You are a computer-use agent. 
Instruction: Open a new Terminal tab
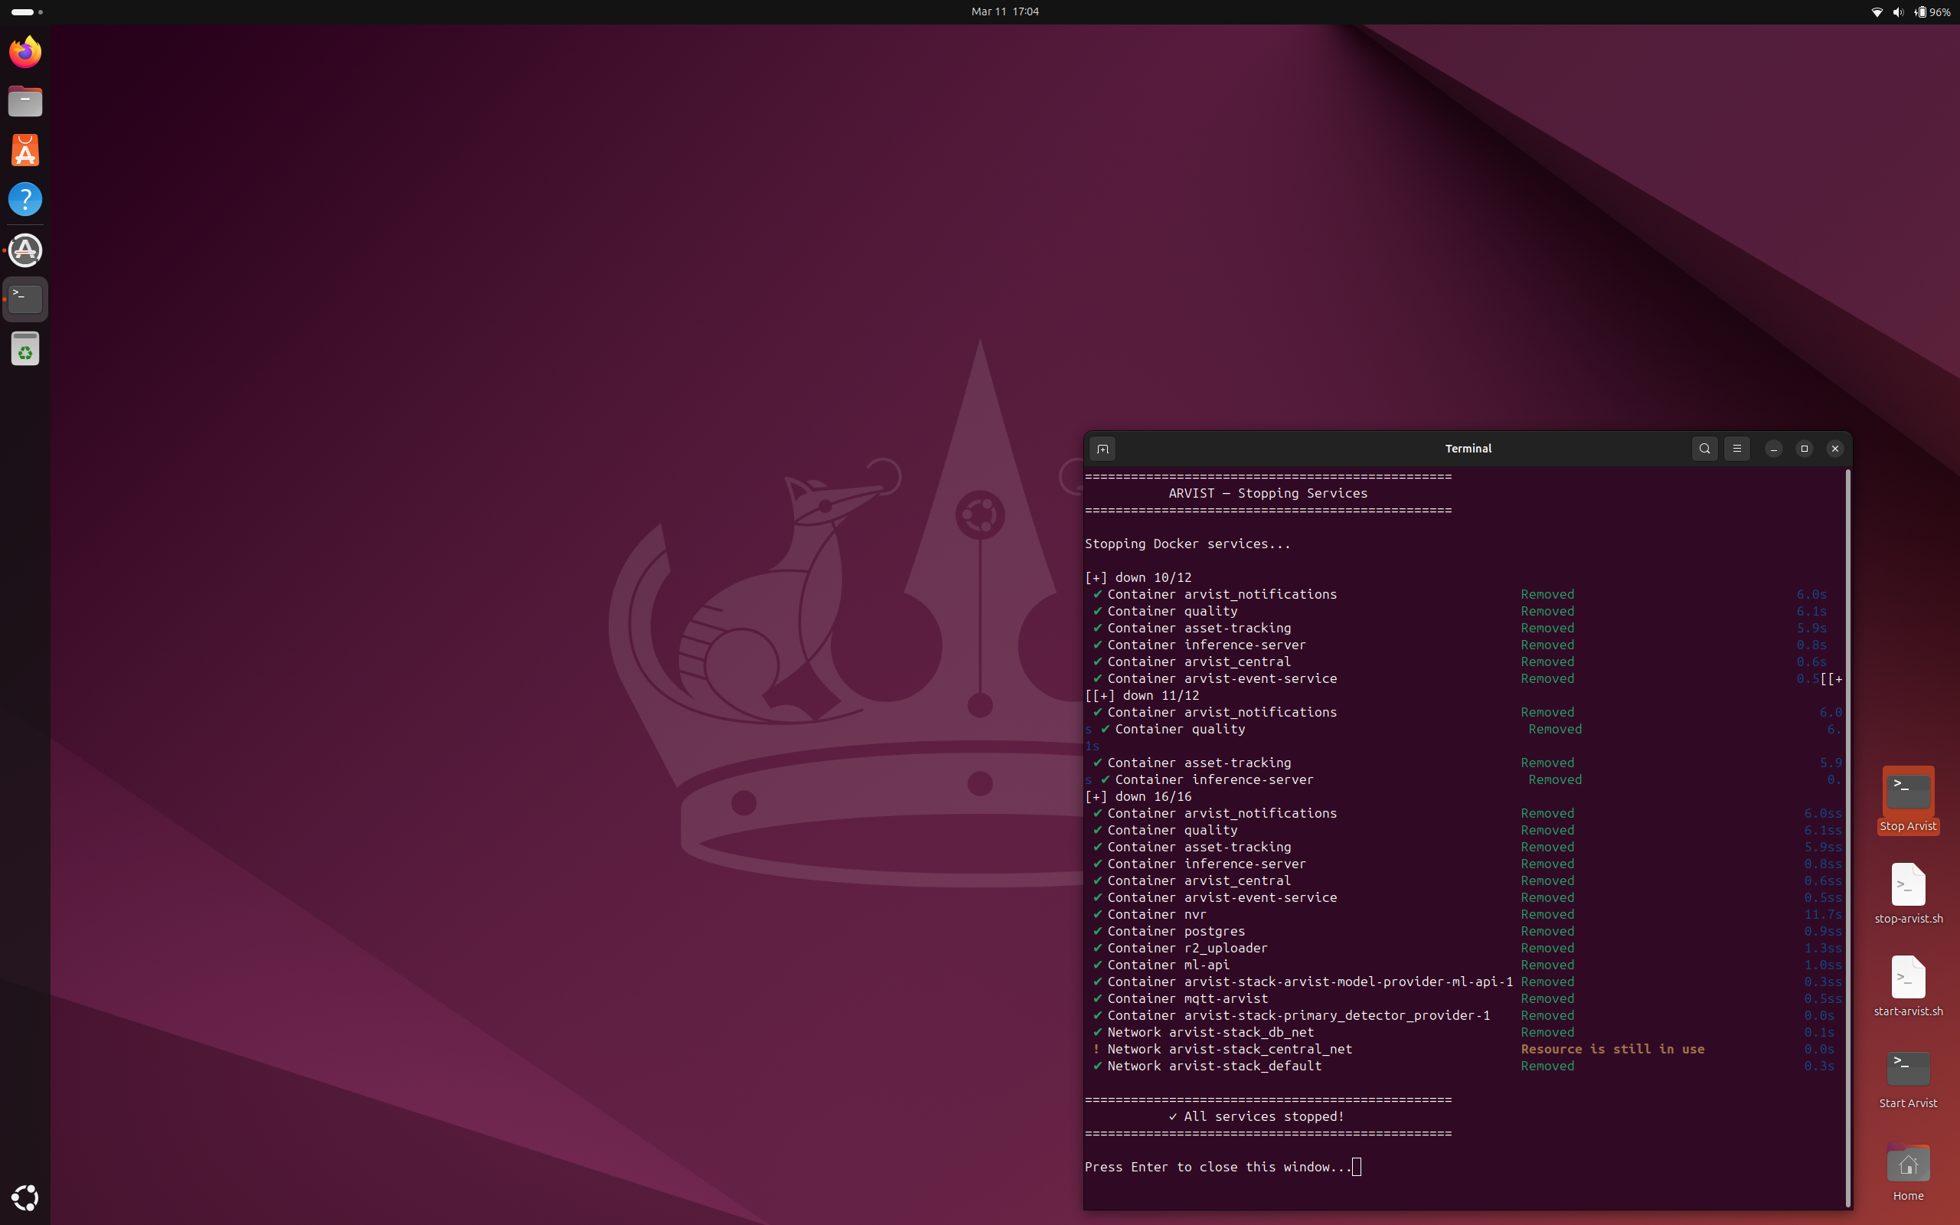pos(1102,448)
